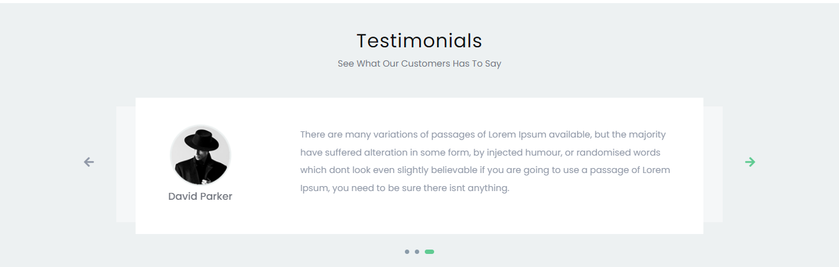Click subtitle See What Our Customers Has To Say
The height and width of the screenshot is (267, 839).
click(x=419, y=63)
